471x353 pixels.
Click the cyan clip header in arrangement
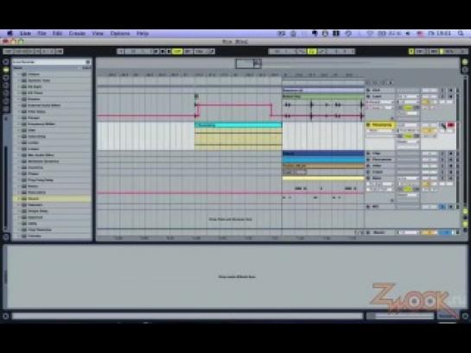coord(239,125)
